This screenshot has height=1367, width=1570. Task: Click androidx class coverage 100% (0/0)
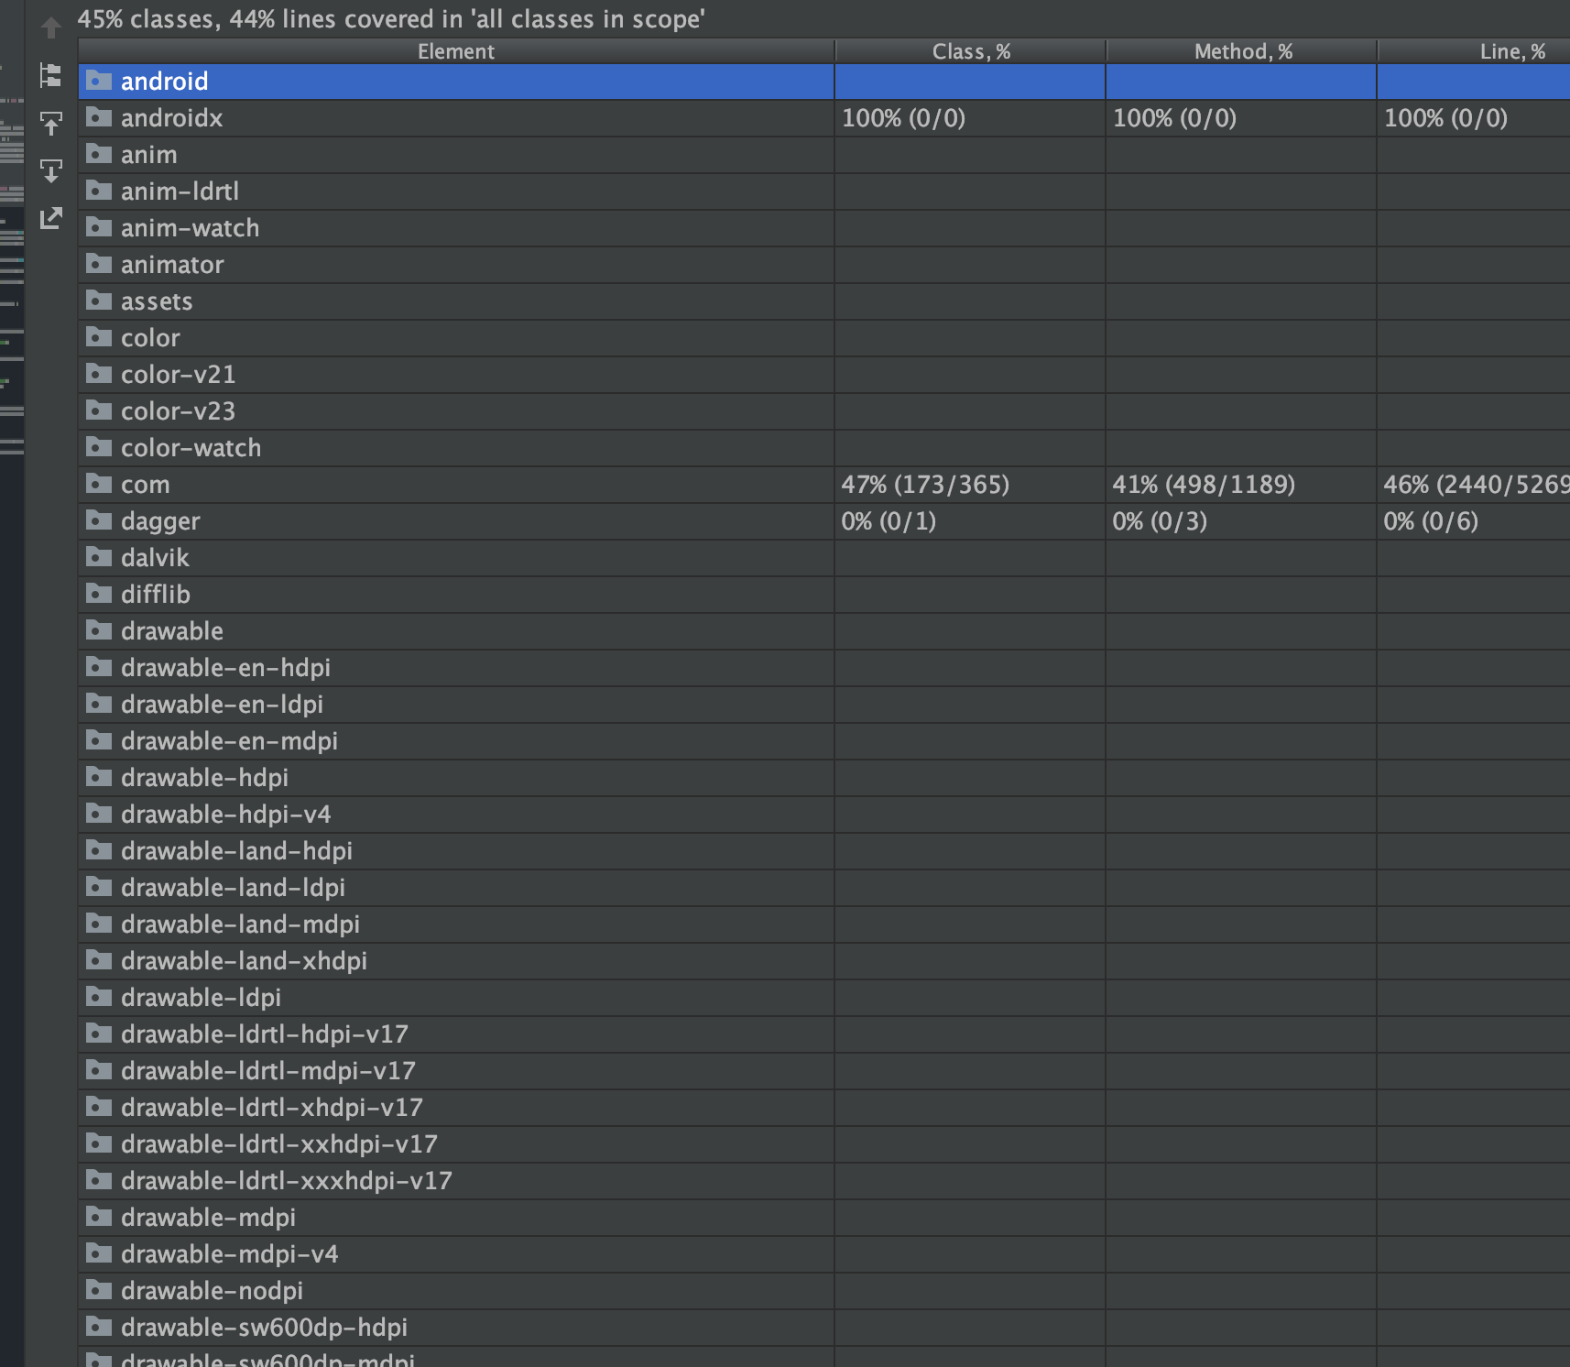[x=903, y=118]
